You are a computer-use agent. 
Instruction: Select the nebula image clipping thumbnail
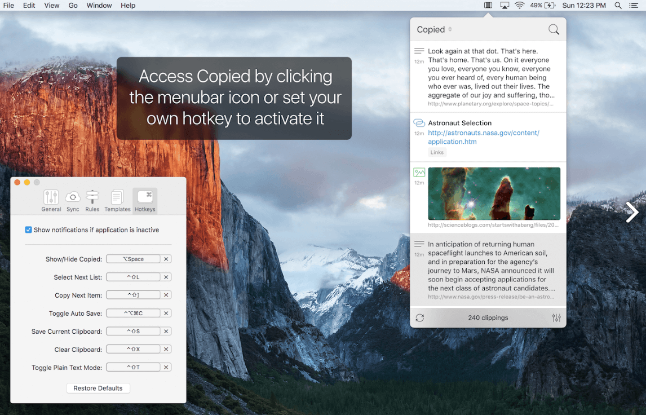point(494,193)
